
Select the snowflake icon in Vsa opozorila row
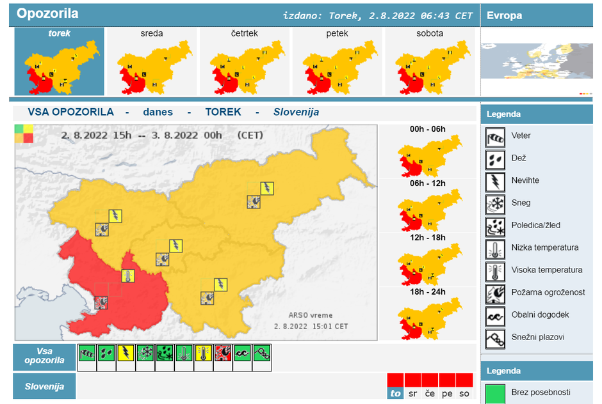[145, 354]
